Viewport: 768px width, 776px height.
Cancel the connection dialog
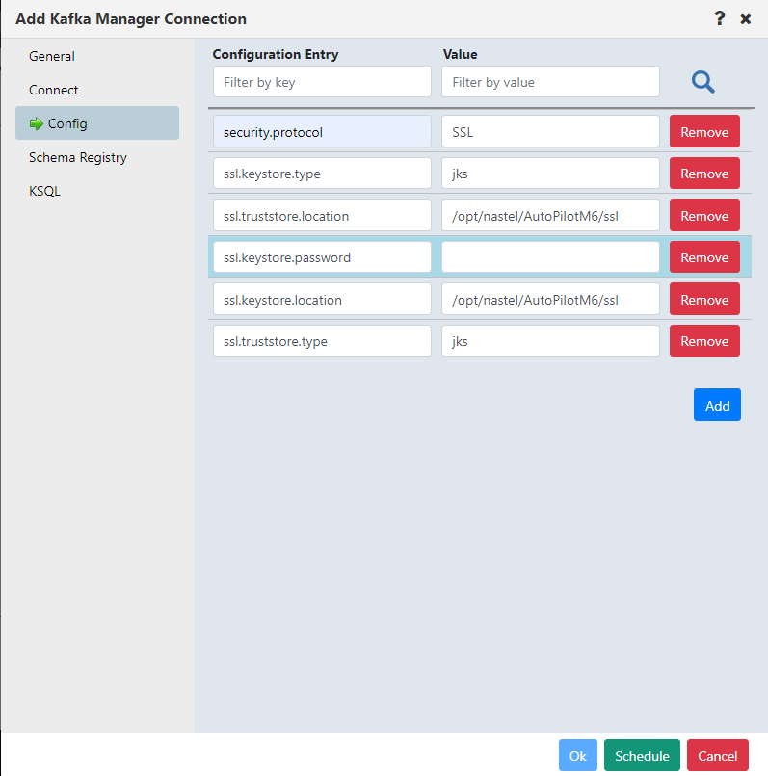point(718,755)
